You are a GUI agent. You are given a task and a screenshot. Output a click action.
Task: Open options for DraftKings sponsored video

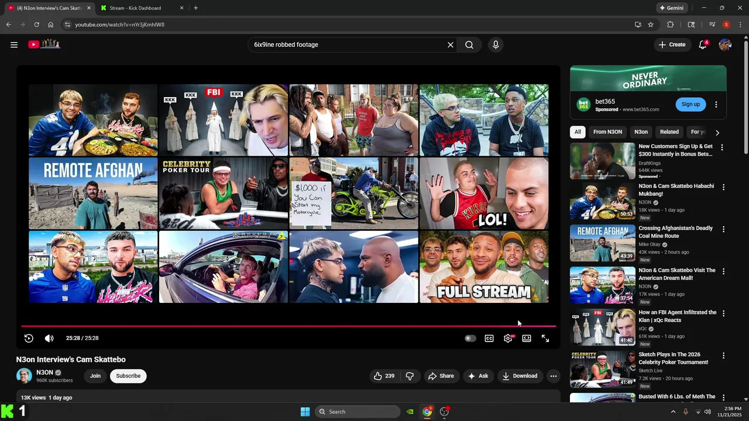[x=721, y=147]
